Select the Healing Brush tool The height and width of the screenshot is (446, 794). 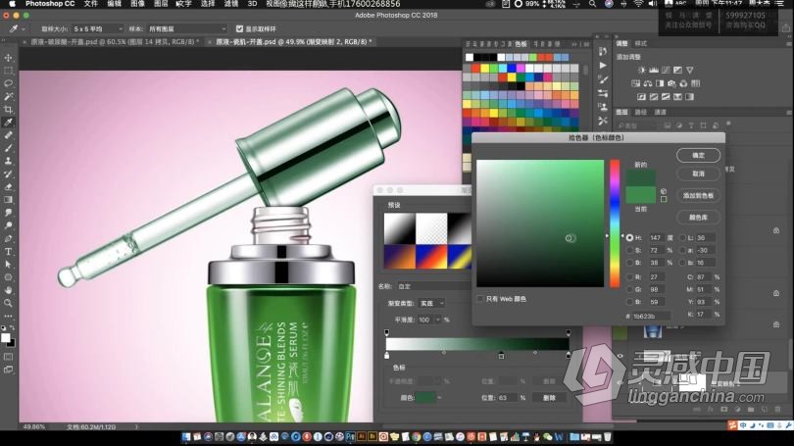[8, 135]
